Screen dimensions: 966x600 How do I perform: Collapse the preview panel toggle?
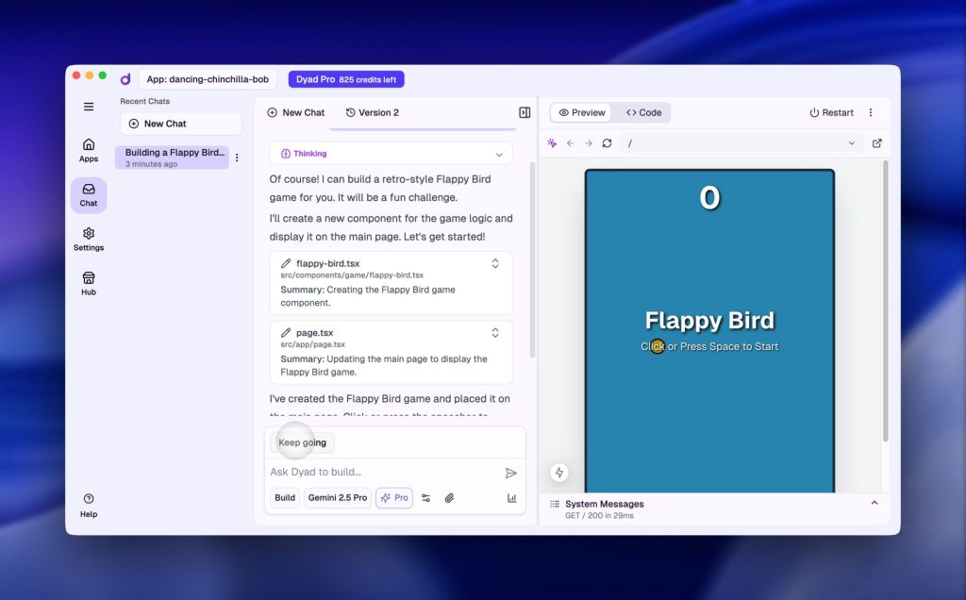coord(525,112)
